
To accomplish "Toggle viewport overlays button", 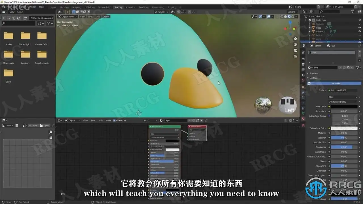I will [x=269, y=16].
